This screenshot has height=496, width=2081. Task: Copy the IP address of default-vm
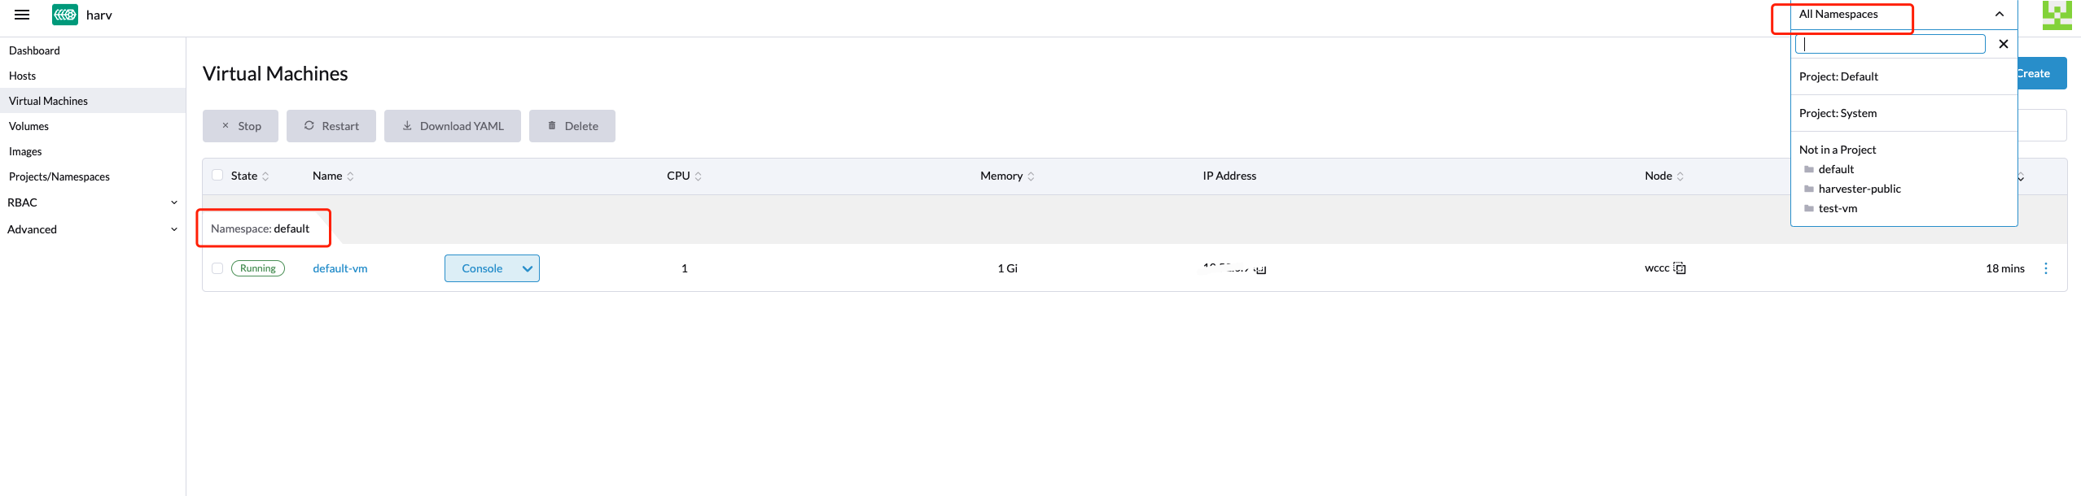1260,268
